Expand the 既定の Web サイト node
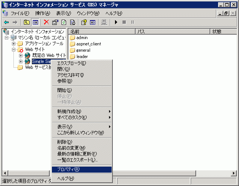Image resolution: width=239 pixels, height=186 pixels. tap(21, 55)
